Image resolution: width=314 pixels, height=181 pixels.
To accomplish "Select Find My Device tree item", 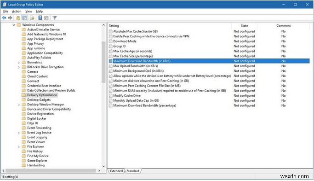I will pos(38,156).
